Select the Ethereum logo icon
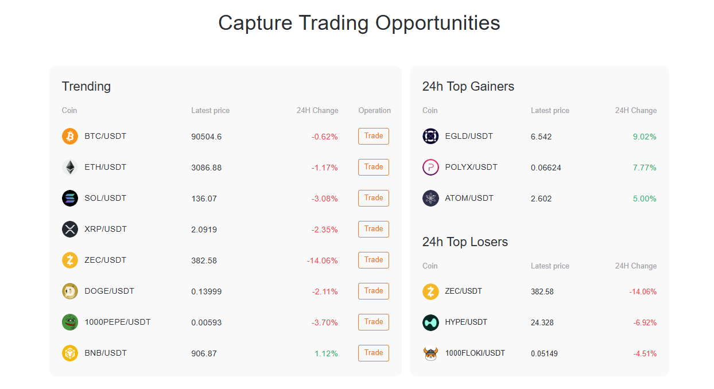 (x=69, y=167)
